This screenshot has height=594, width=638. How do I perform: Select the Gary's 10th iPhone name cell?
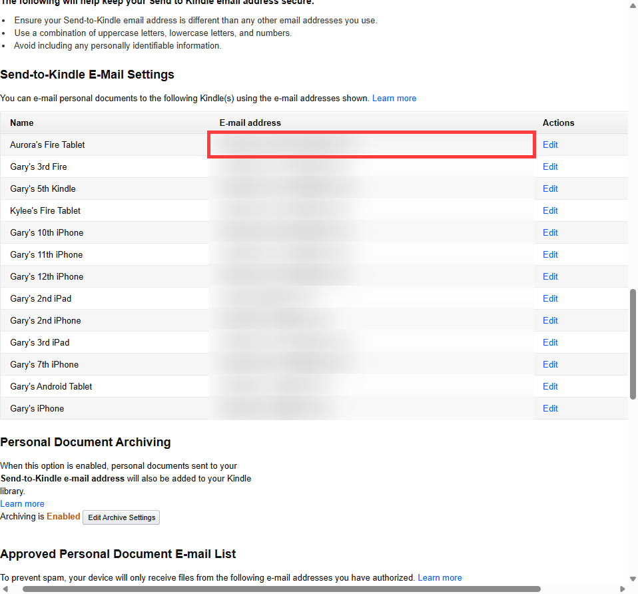pyautogui.click(x=104, y=232)
